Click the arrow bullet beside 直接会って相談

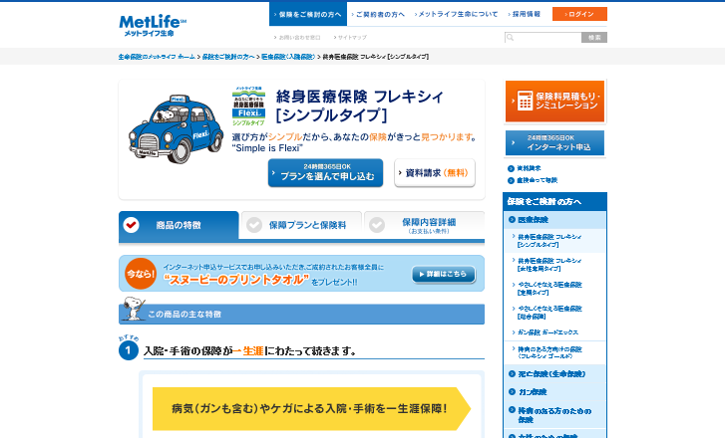pyautogui.click(x=511, y=180)
